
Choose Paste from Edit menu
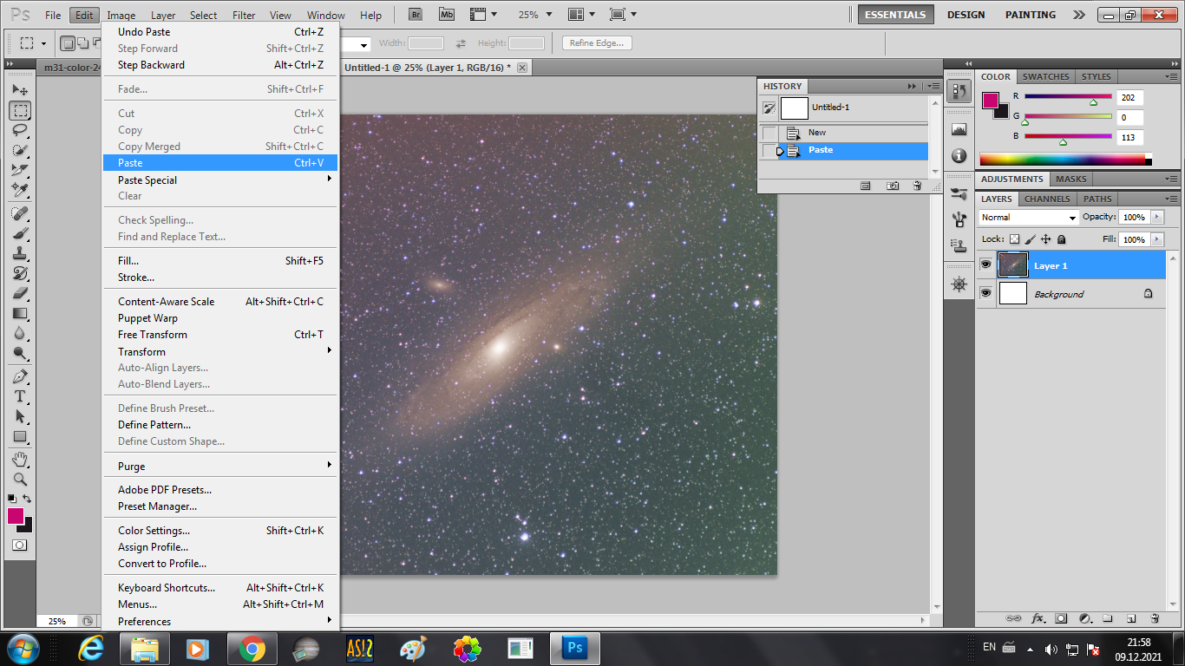coord(219,163)
